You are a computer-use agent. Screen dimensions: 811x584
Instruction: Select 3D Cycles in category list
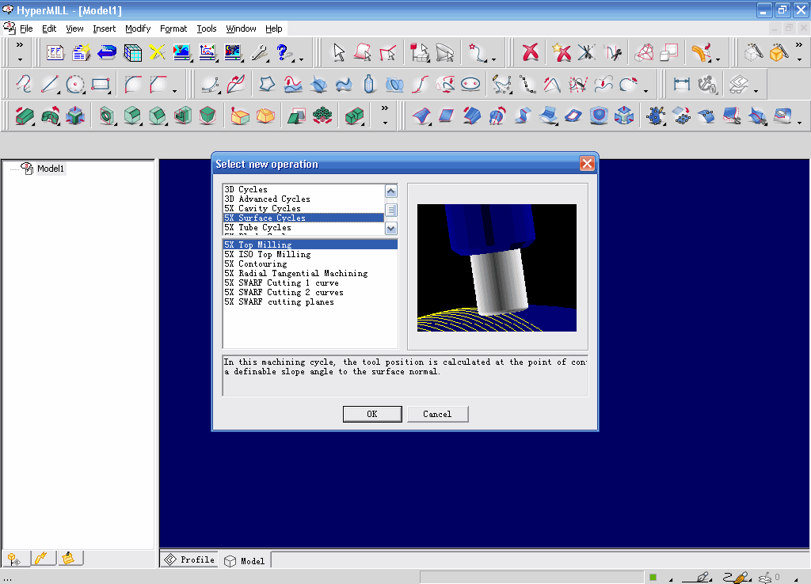coord(303,189)
